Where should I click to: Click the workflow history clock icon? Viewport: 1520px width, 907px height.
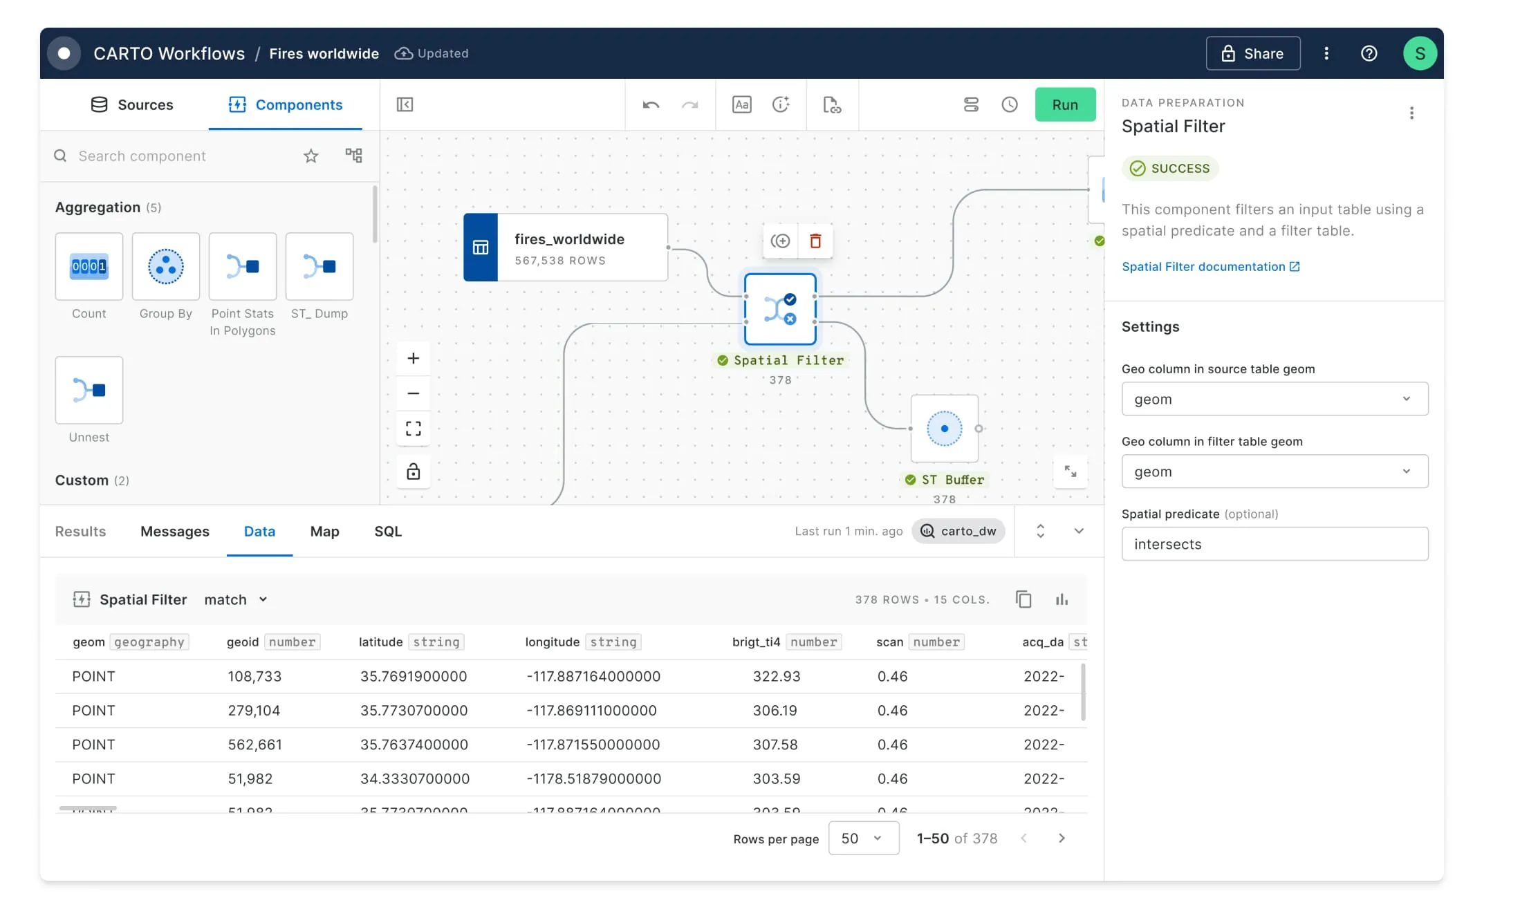[x=1009, y=104]
